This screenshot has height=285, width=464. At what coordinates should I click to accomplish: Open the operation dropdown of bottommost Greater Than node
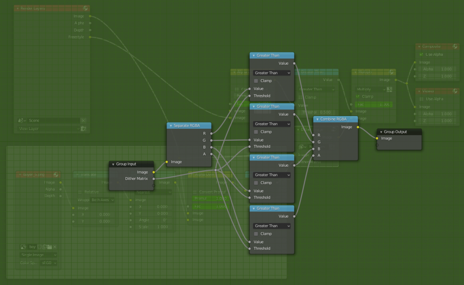(x=272, y=226)
